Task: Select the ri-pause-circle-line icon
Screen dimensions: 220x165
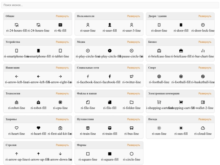Action: (x=132, y=51)
